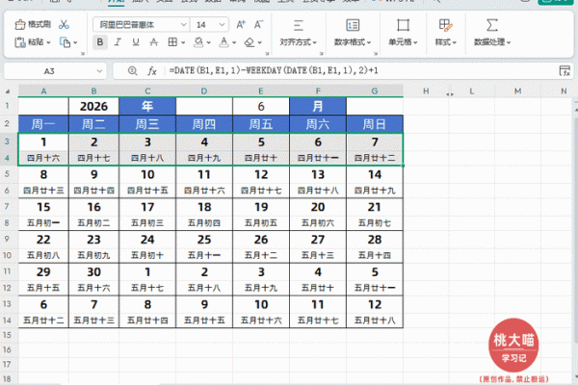The height and width of the screenshot is (385, 578).
Task: Click the 单元格 cells button
Action: coord(402,42)
